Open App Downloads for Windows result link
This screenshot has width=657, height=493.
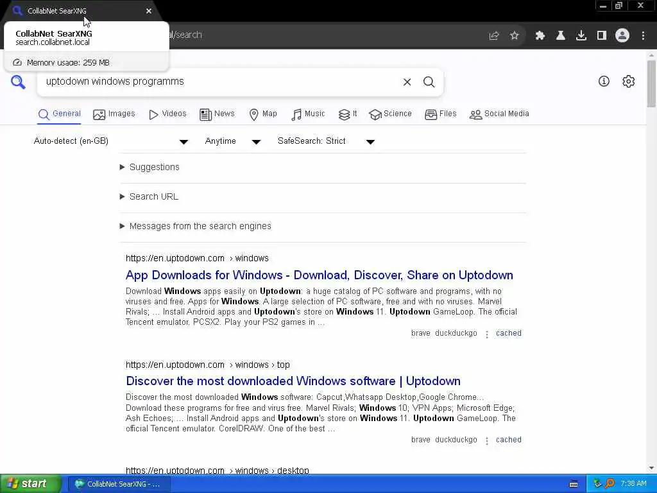pos(320,275)
